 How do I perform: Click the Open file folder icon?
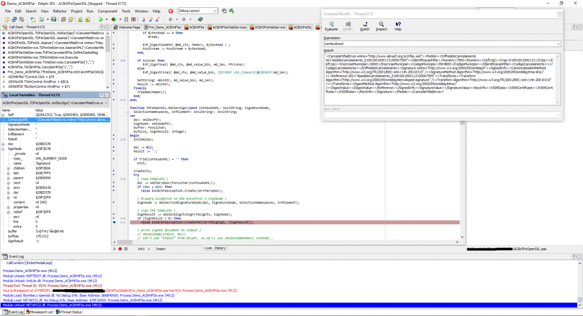[41, 19]
